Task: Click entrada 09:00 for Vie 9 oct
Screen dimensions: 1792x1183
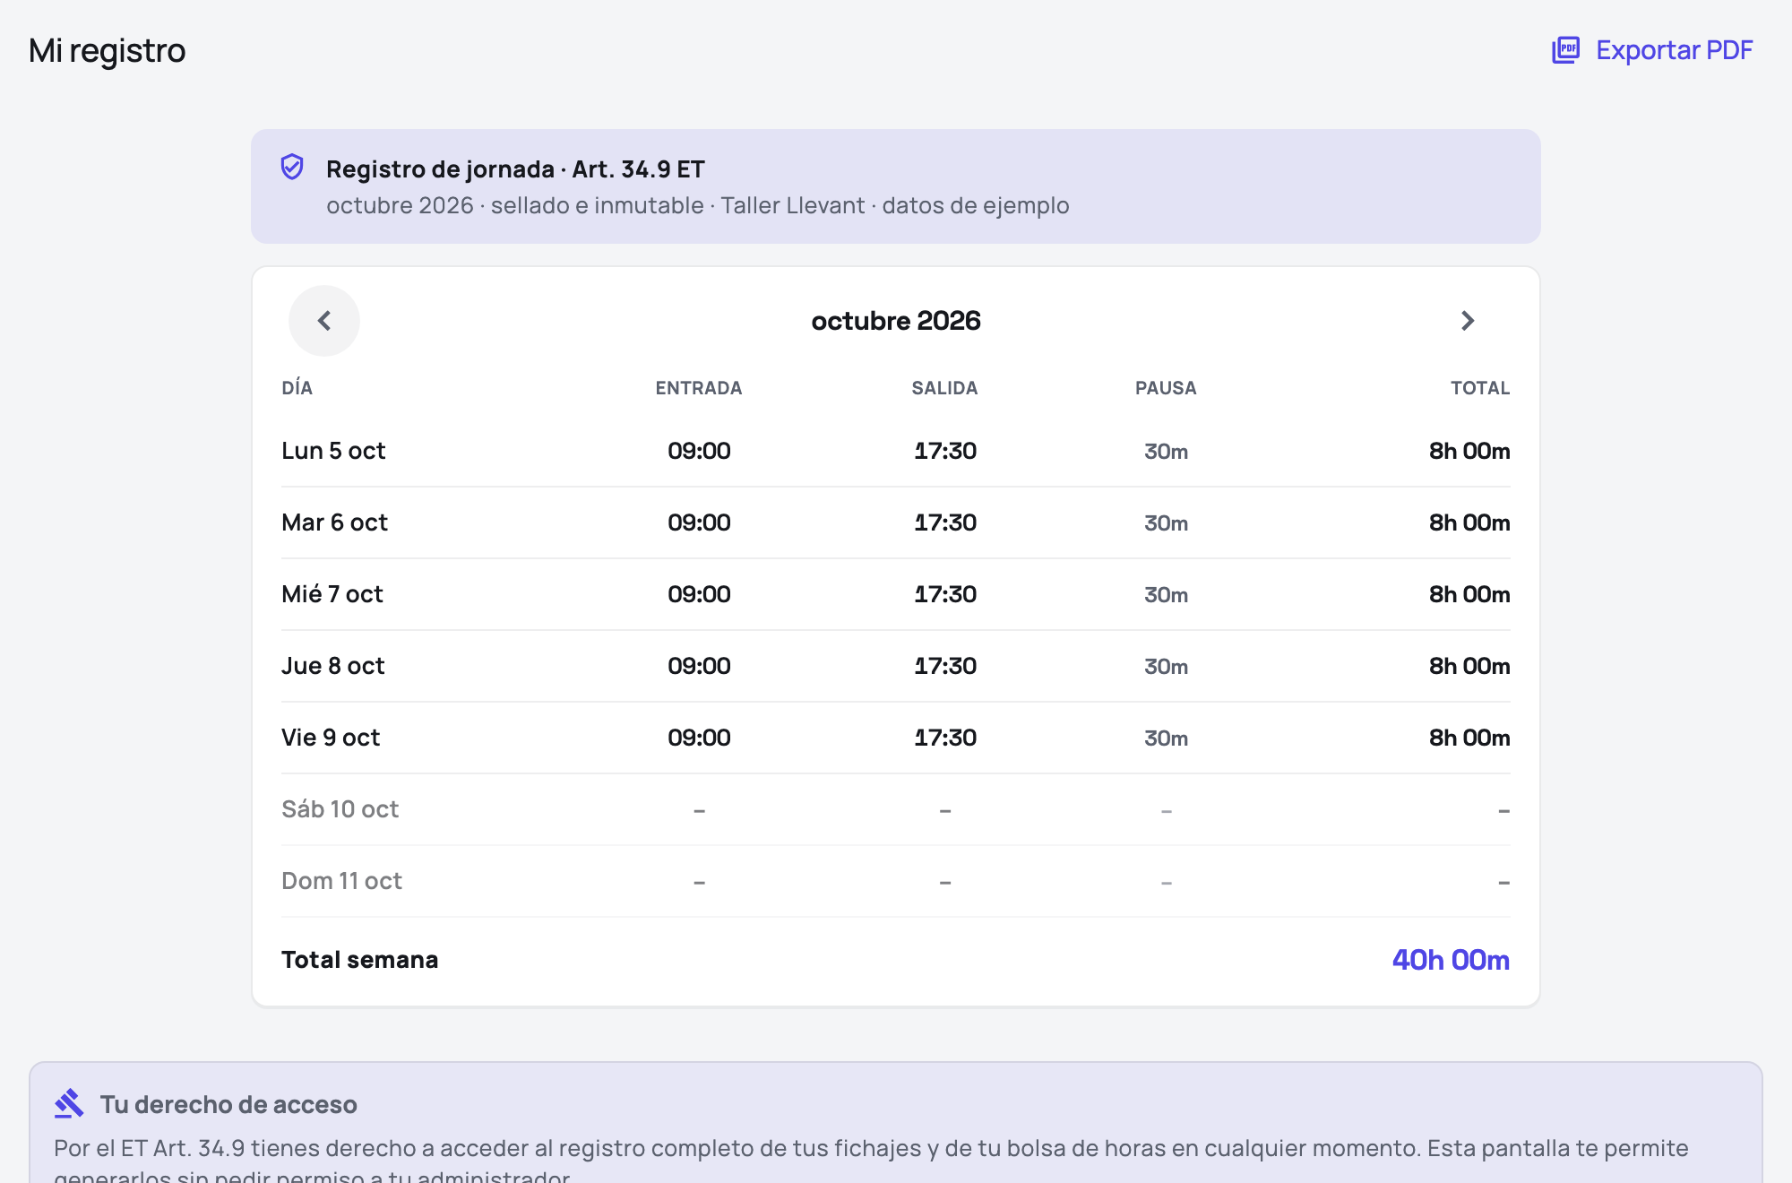Action: point(699,738)
